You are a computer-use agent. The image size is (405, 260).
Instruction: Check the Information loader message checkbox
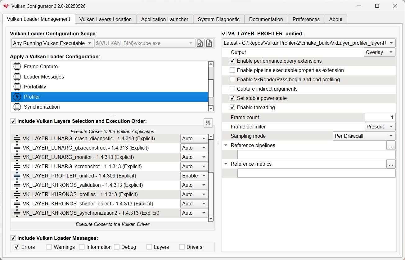82,247
